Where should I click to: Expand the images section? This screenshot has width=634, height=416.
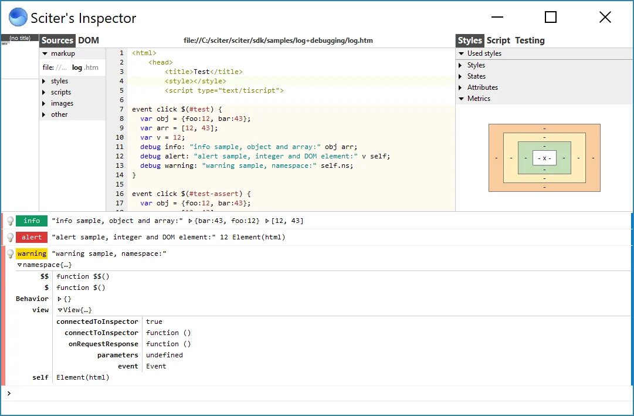click(43, 104)
